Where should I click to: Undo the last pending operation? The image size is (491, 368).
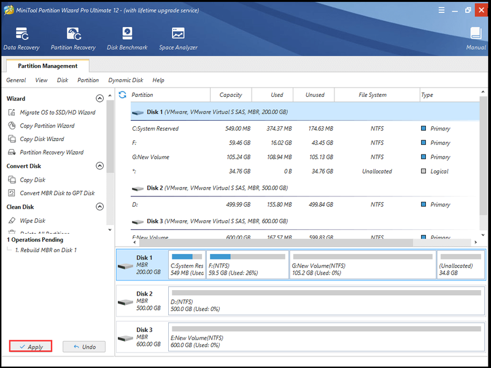click(x=84, y=347)
